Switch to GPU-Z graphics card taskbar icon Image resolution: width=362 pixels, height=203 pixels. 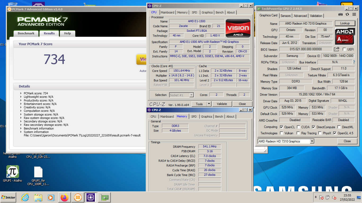[x=105, y=197]
